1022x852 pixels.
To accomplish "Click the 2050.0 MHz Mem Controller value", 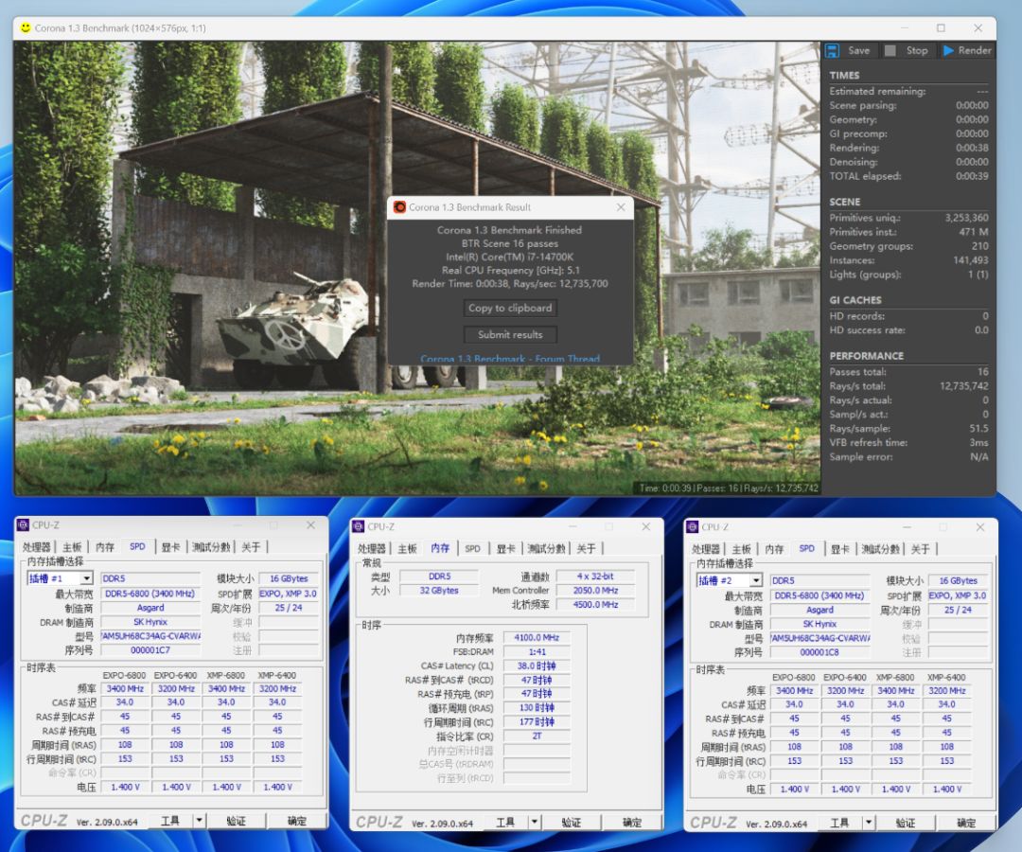I will point(595,591).
